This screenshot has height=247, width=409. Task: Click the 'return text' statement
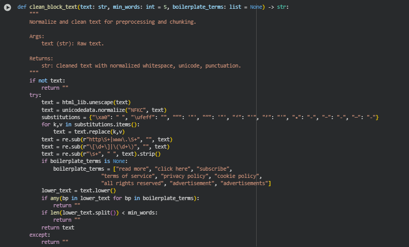(x=58, y=227)
